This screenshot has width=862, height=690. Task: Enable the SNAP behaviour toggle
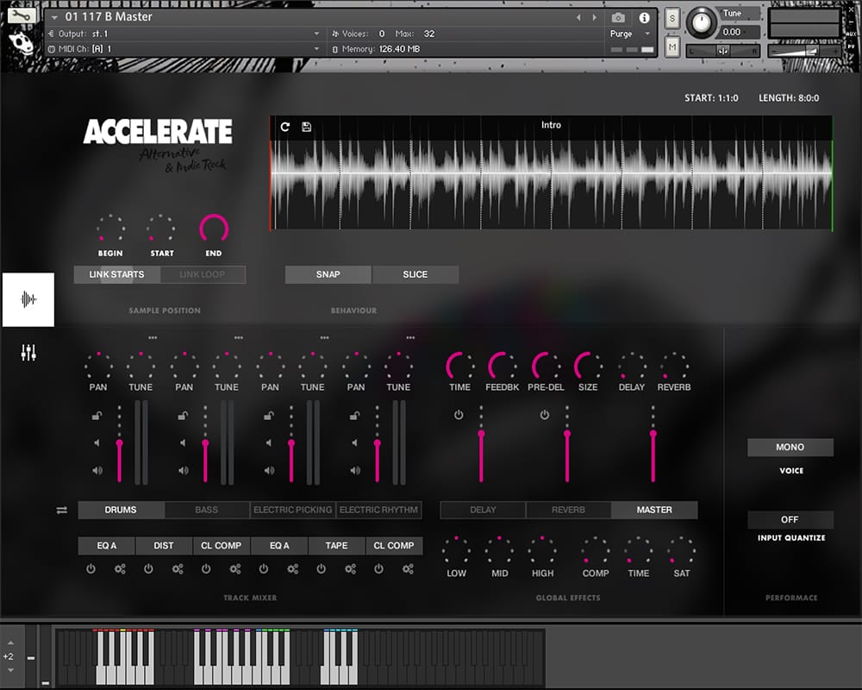[x=328, y=274]
